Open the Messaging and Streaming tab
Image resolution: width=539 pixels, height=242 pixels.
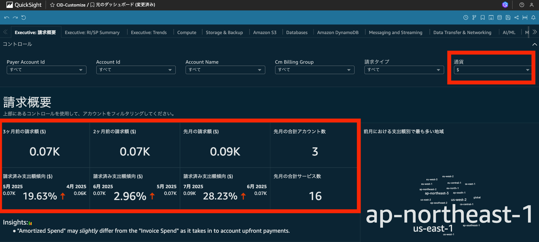click(x=396, y=32)
